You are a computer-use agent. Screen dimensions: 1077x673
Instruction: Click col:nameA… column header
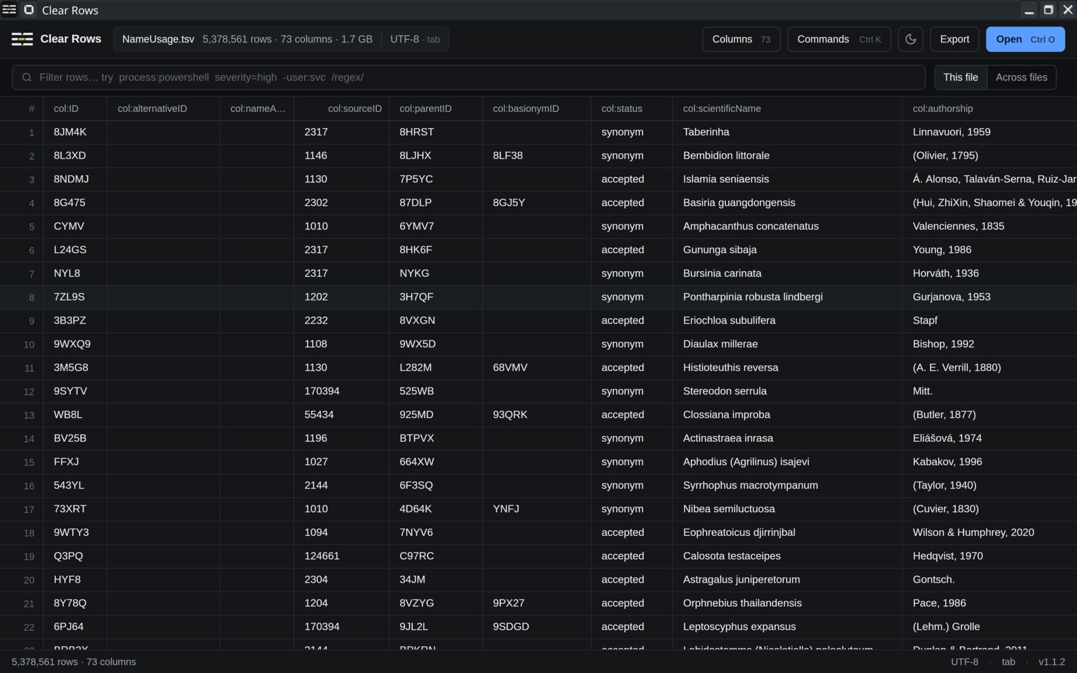[257, 108]
